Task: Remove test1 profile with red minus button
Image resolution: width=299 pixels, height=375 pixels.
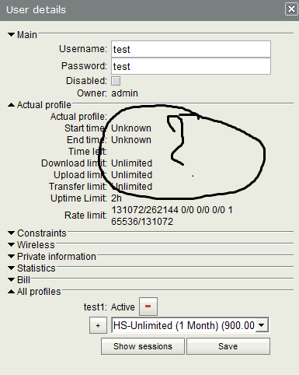Action: point(148,307)
